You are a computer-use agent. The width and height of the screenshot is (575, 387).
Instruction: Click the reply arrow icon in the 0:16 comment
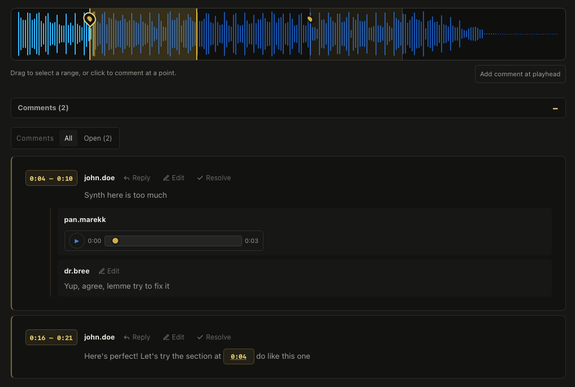point(127,337)
